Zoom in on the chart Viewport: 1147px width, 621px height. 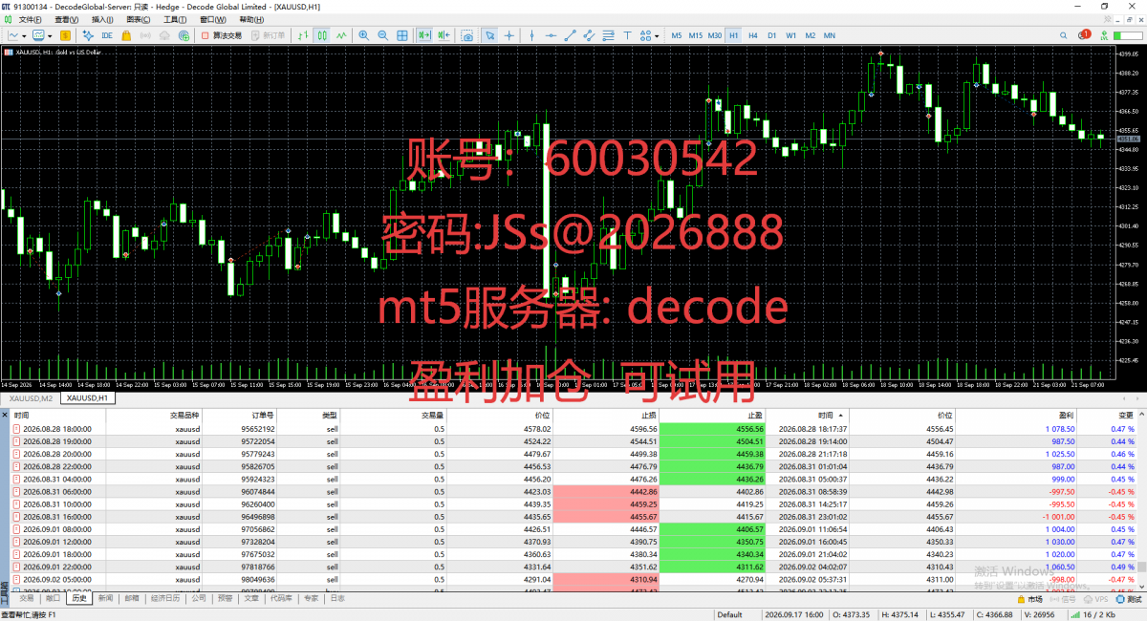point(364,35)
